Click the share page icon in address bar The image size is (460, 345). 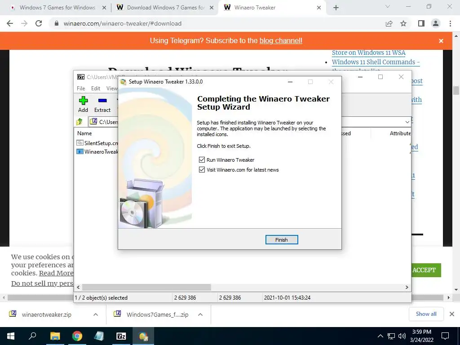(x=389, y=23)
